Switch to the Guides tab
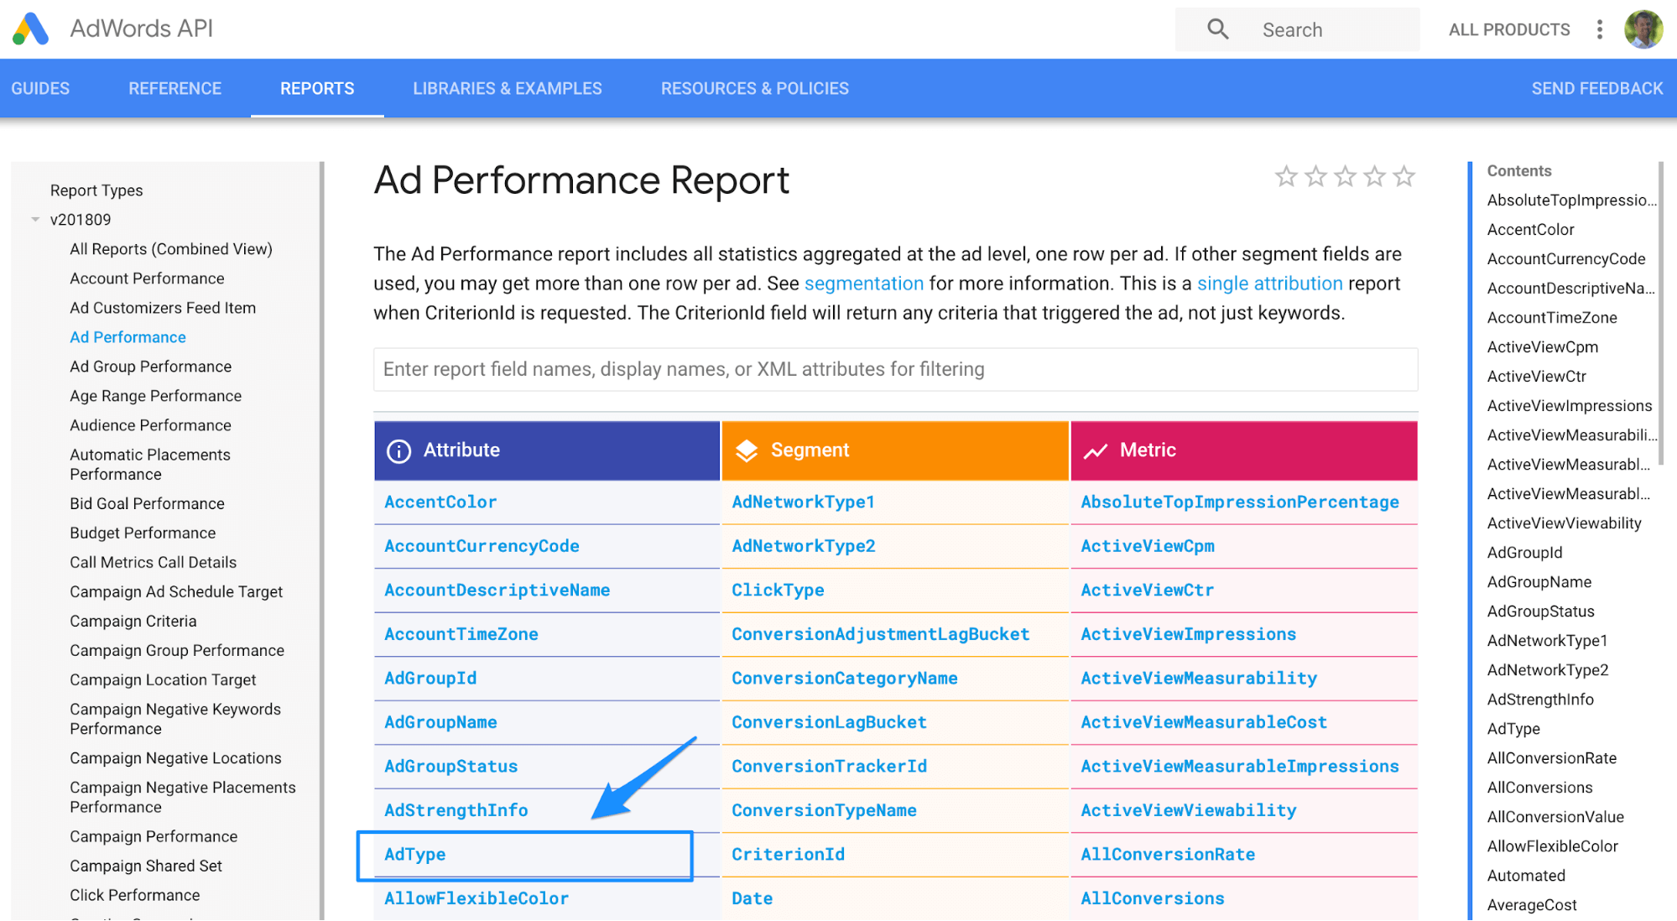Screen dimensions: 1677x921 point(40,88)
